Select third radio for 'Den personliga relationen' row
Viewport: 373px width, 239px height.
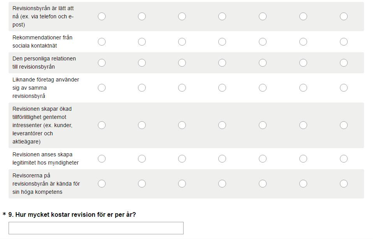point(182,63)
